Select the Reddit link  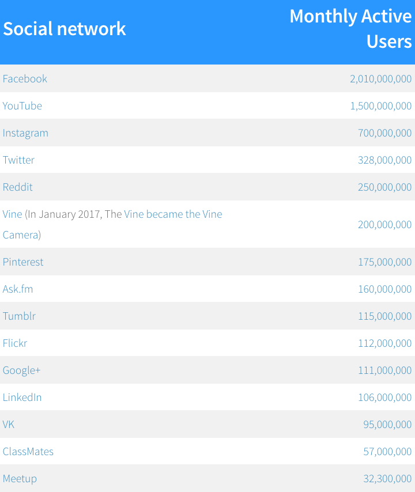pyautogui.click(x=17, y=187)
